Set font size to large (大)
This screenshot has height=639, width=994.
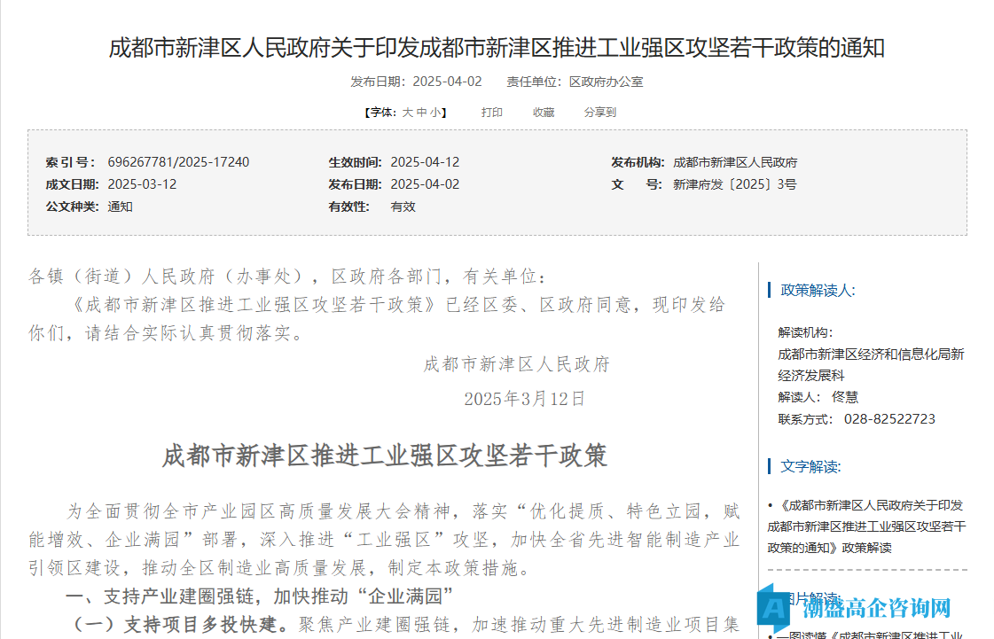(408, 113)
